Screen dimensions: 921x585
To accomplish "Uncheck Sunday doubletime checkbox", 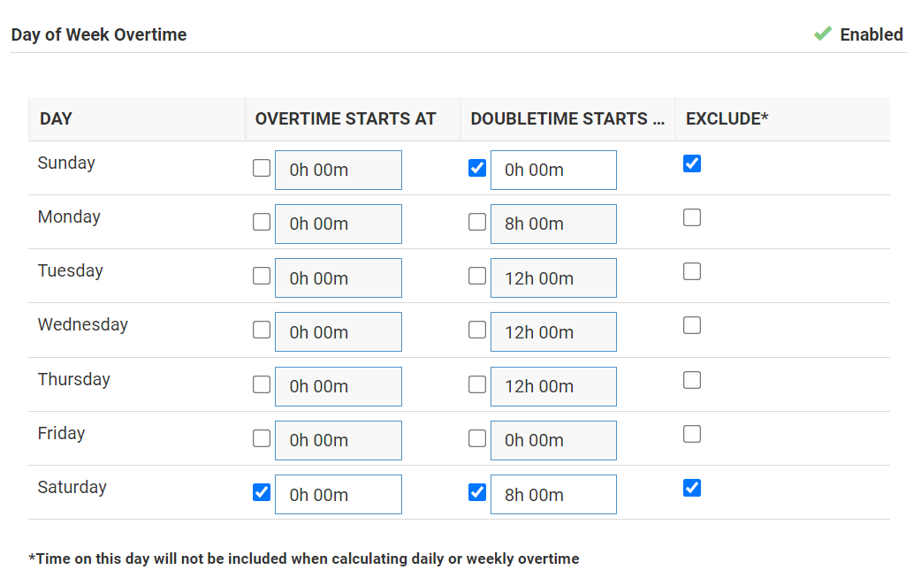I will pyautogui.click(x=477, y=168).
